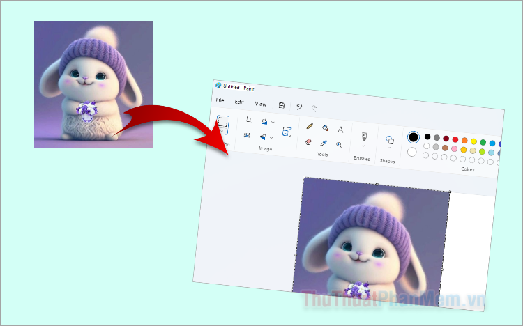Open the large picture-frame icon in Image group
The width and height of the screenshot is (523, 326).
point(287,132)
